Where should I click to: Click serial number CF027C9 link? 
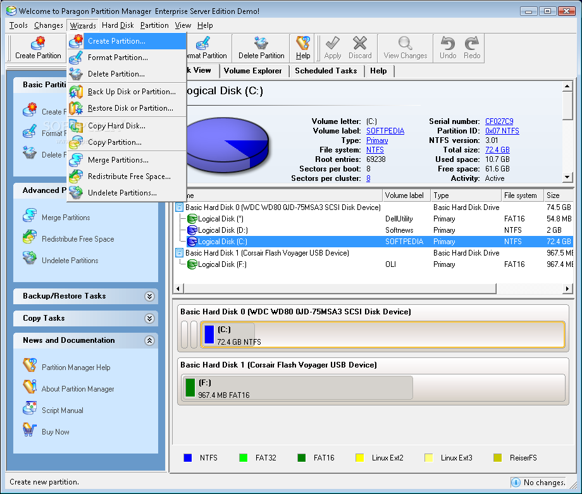pyautogui.click(x=499, y=121)
